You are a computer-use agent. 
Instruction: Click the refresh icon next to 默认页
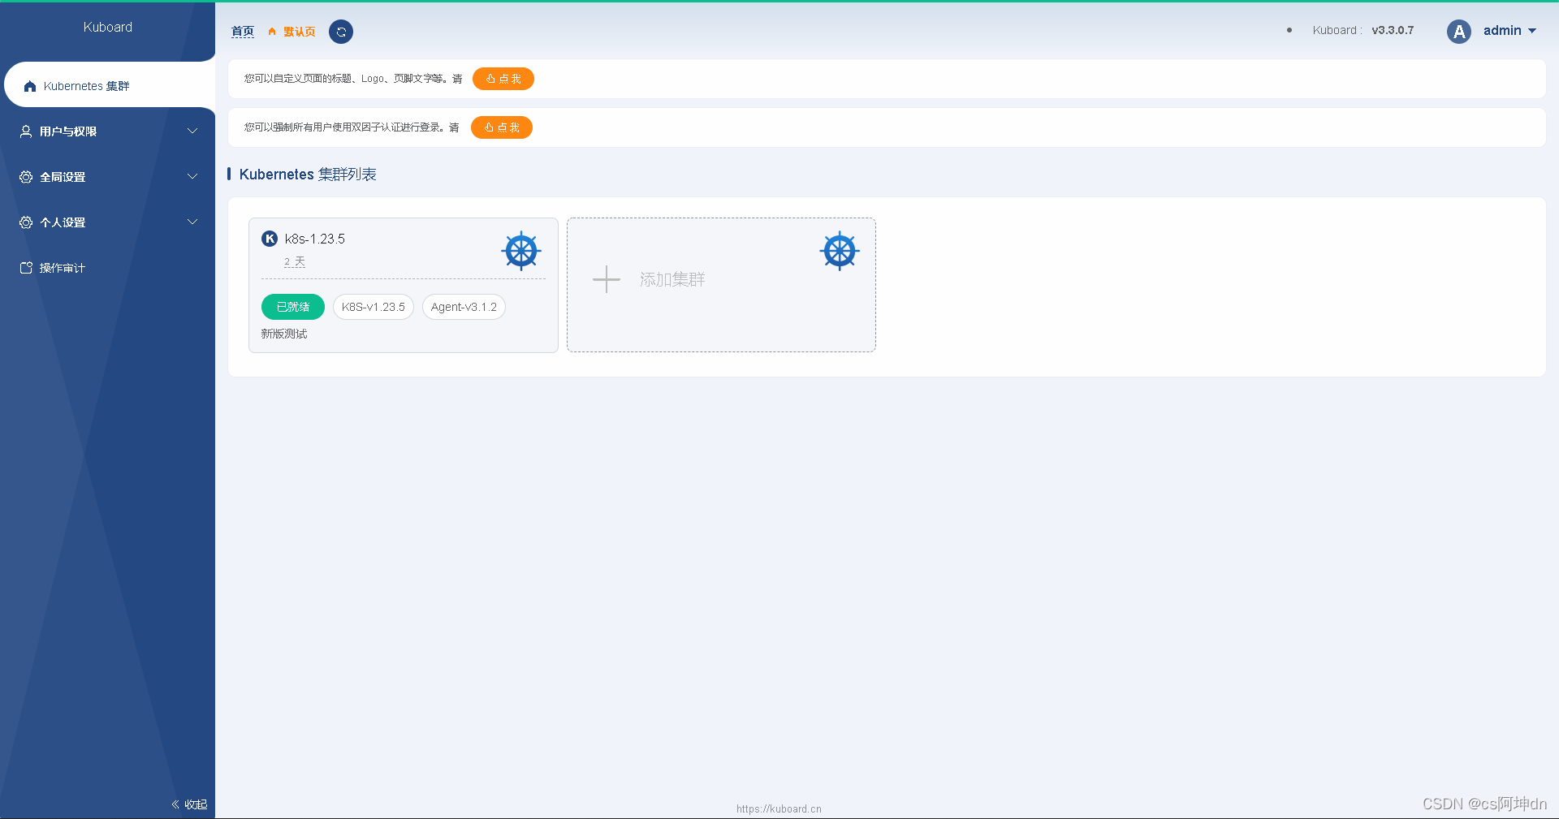(x=341, y=32)
